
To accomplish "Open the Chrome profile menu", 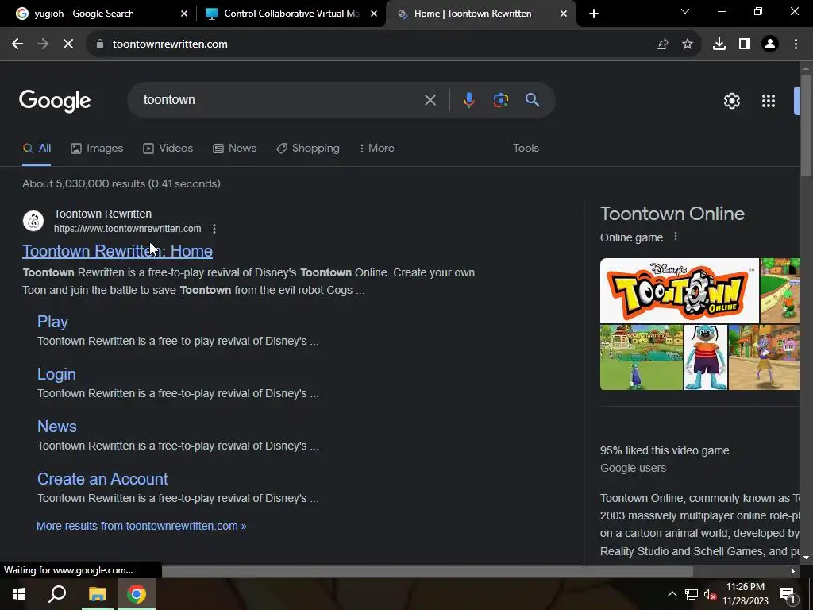I will pyautogui.click(x=770, y=44).
